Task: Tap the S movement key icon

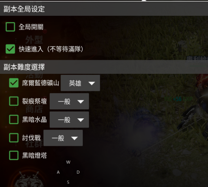Action: pyautogui.click(x=68, y=182)
